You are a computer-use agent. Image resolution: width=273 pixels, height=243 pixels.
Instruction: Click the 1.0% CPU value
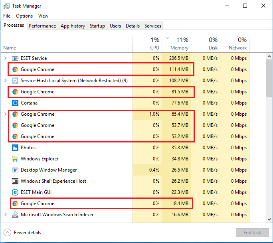click(154, 114)
